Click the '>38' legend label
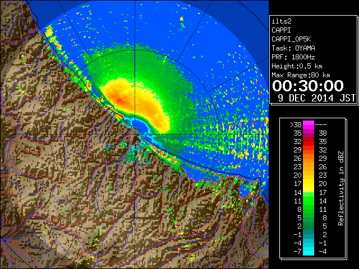Viewport: 359px width, 269px height. [296, 125]
